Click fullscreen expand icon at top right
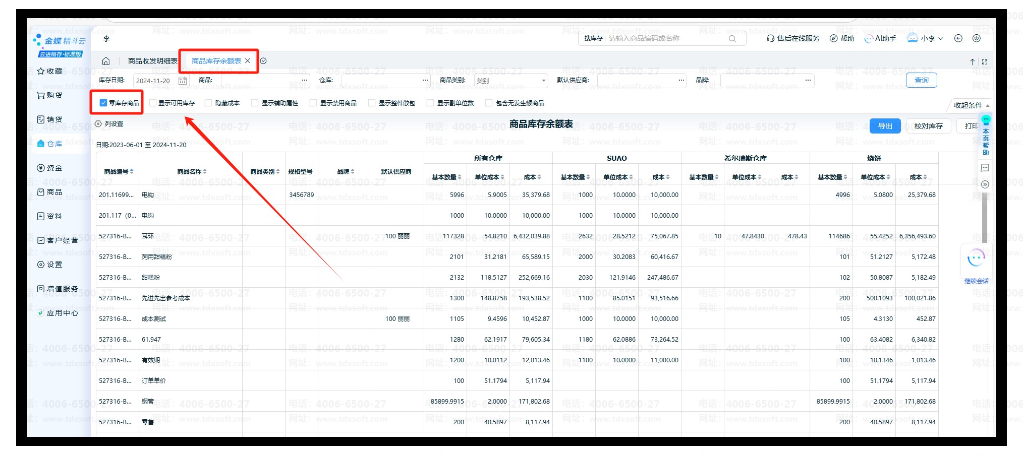Viewport: 1023px width, 455px height. 985,62
